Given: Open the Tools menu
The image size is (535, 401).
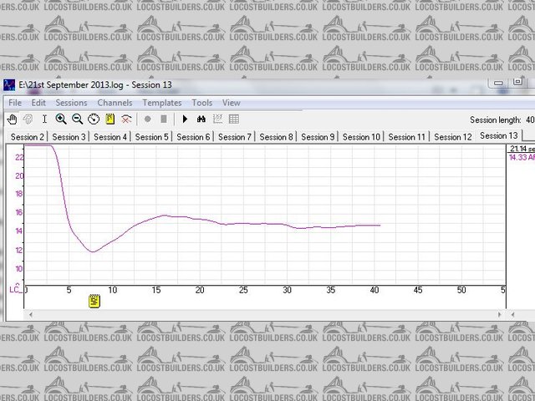Looking at the screenshot, I should point(202,103).
